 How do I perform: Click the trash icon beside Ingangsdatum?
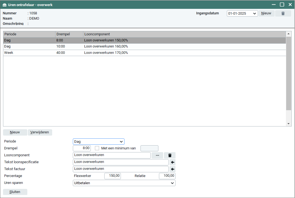[283, 14]
